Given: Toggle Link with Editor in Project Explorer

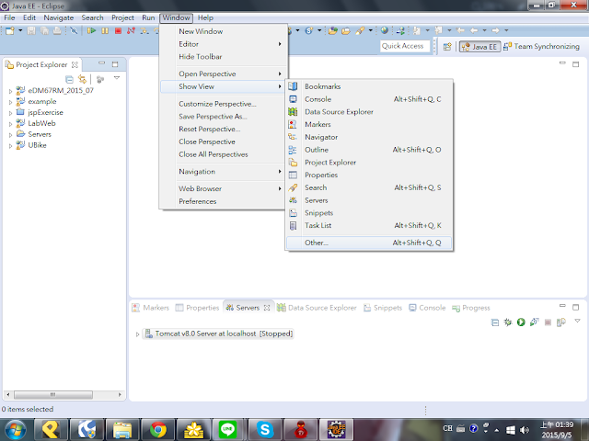Looking at the screenshot, I should [82, 79].
